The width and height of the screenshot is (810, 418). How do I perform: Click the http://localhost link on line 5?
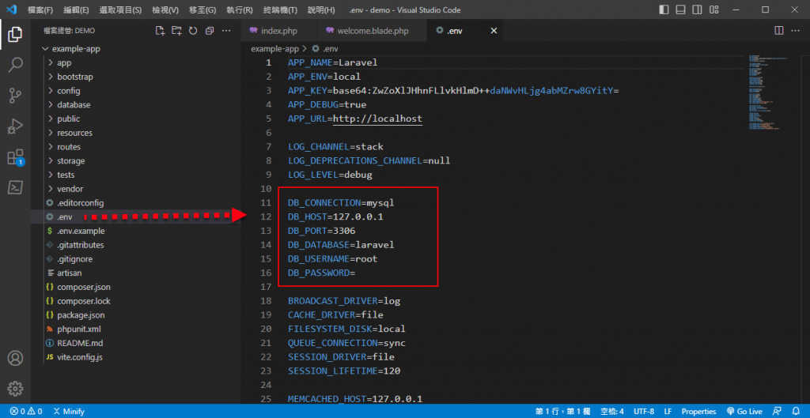[x=377, y=119]
